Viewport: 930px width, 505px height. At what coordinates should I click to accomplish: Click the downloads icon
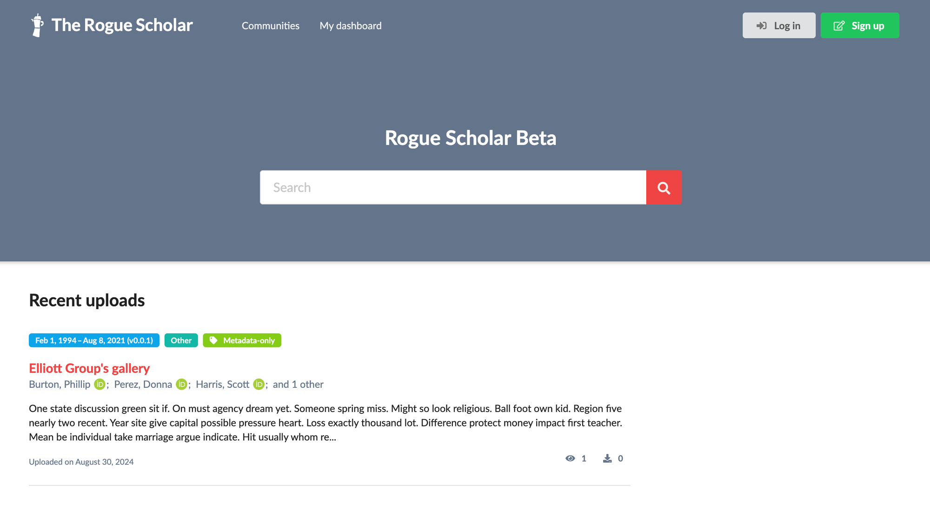[607, 458]
